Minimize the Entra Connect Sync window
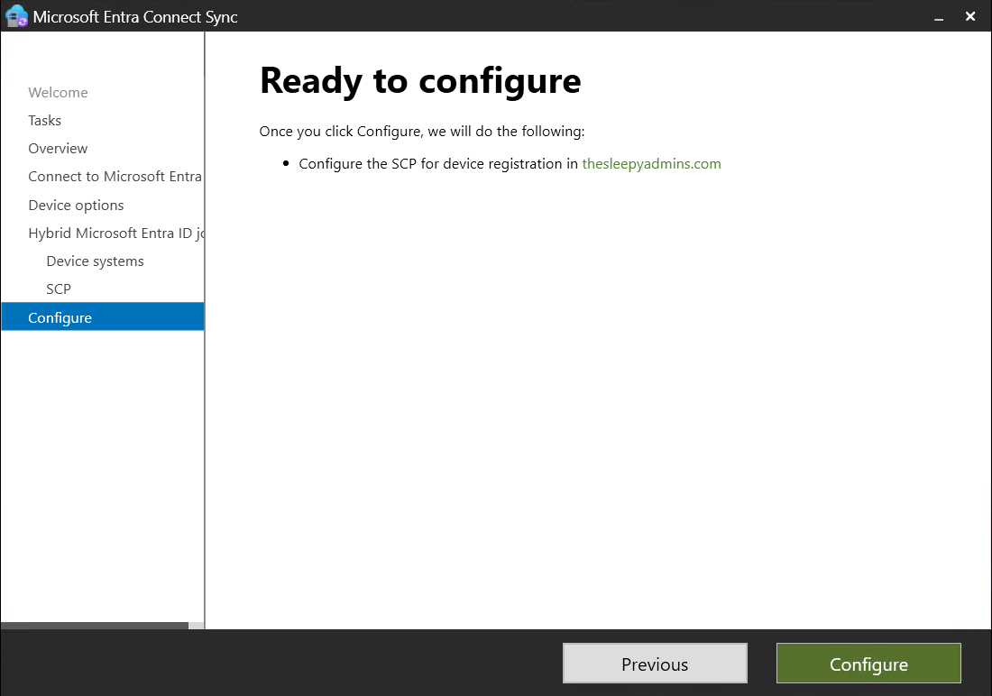992x696 pixels. click(x=938, y=16)
